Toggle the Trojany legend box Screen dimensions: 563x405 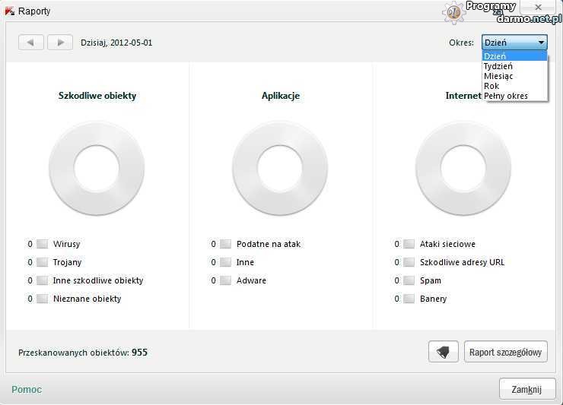click(43, 262)
